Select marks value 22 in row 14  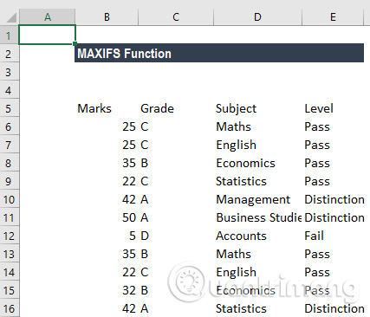coord(107,272)
